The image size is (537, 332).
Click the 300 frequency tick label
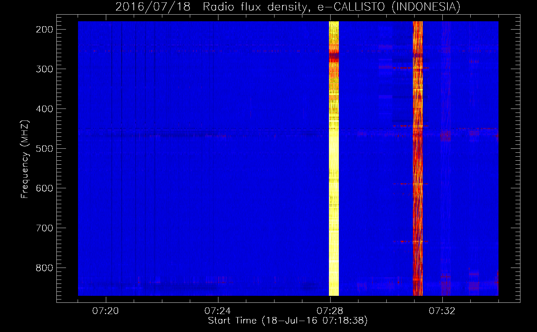[44, 69]
